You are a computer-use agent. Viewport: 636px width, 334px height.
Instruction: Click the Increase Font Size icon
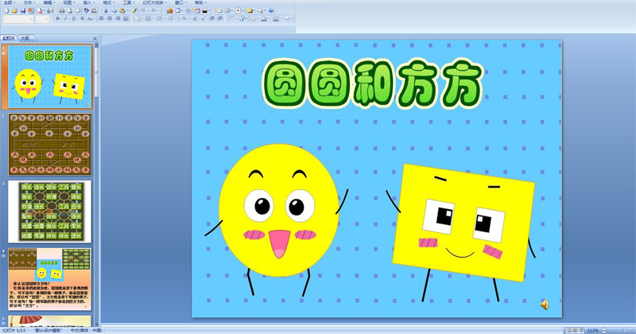pos(195,18)
